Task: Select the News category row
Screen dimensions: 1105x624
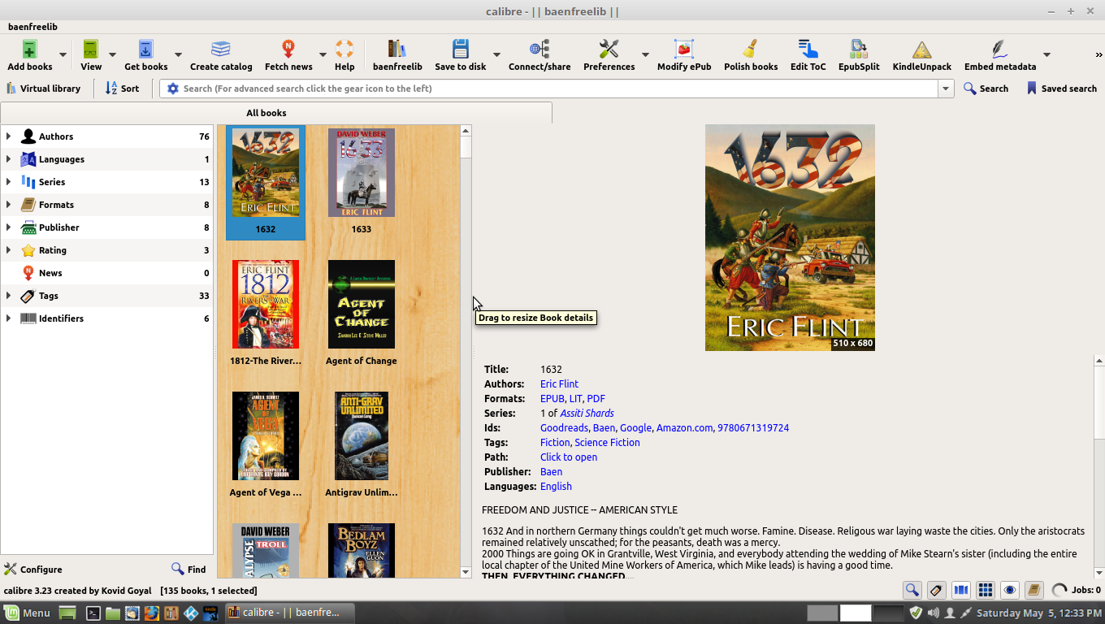Action: 106,273
